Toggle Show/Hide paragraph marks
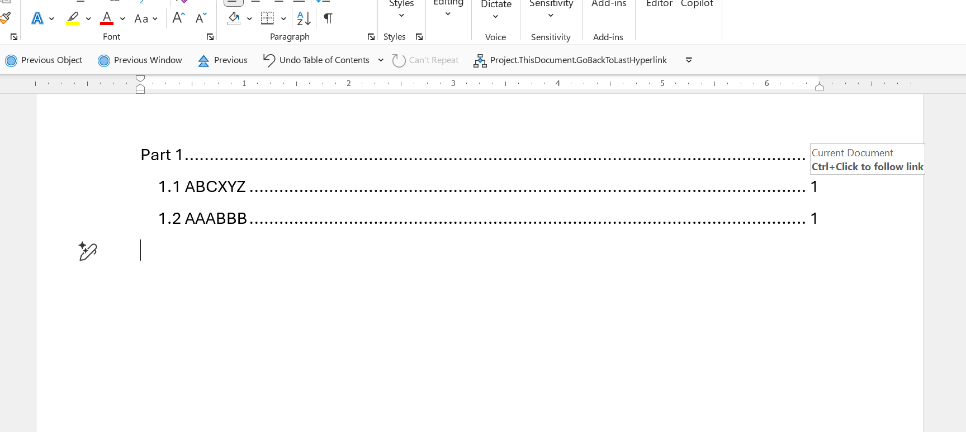 point(328,18)
